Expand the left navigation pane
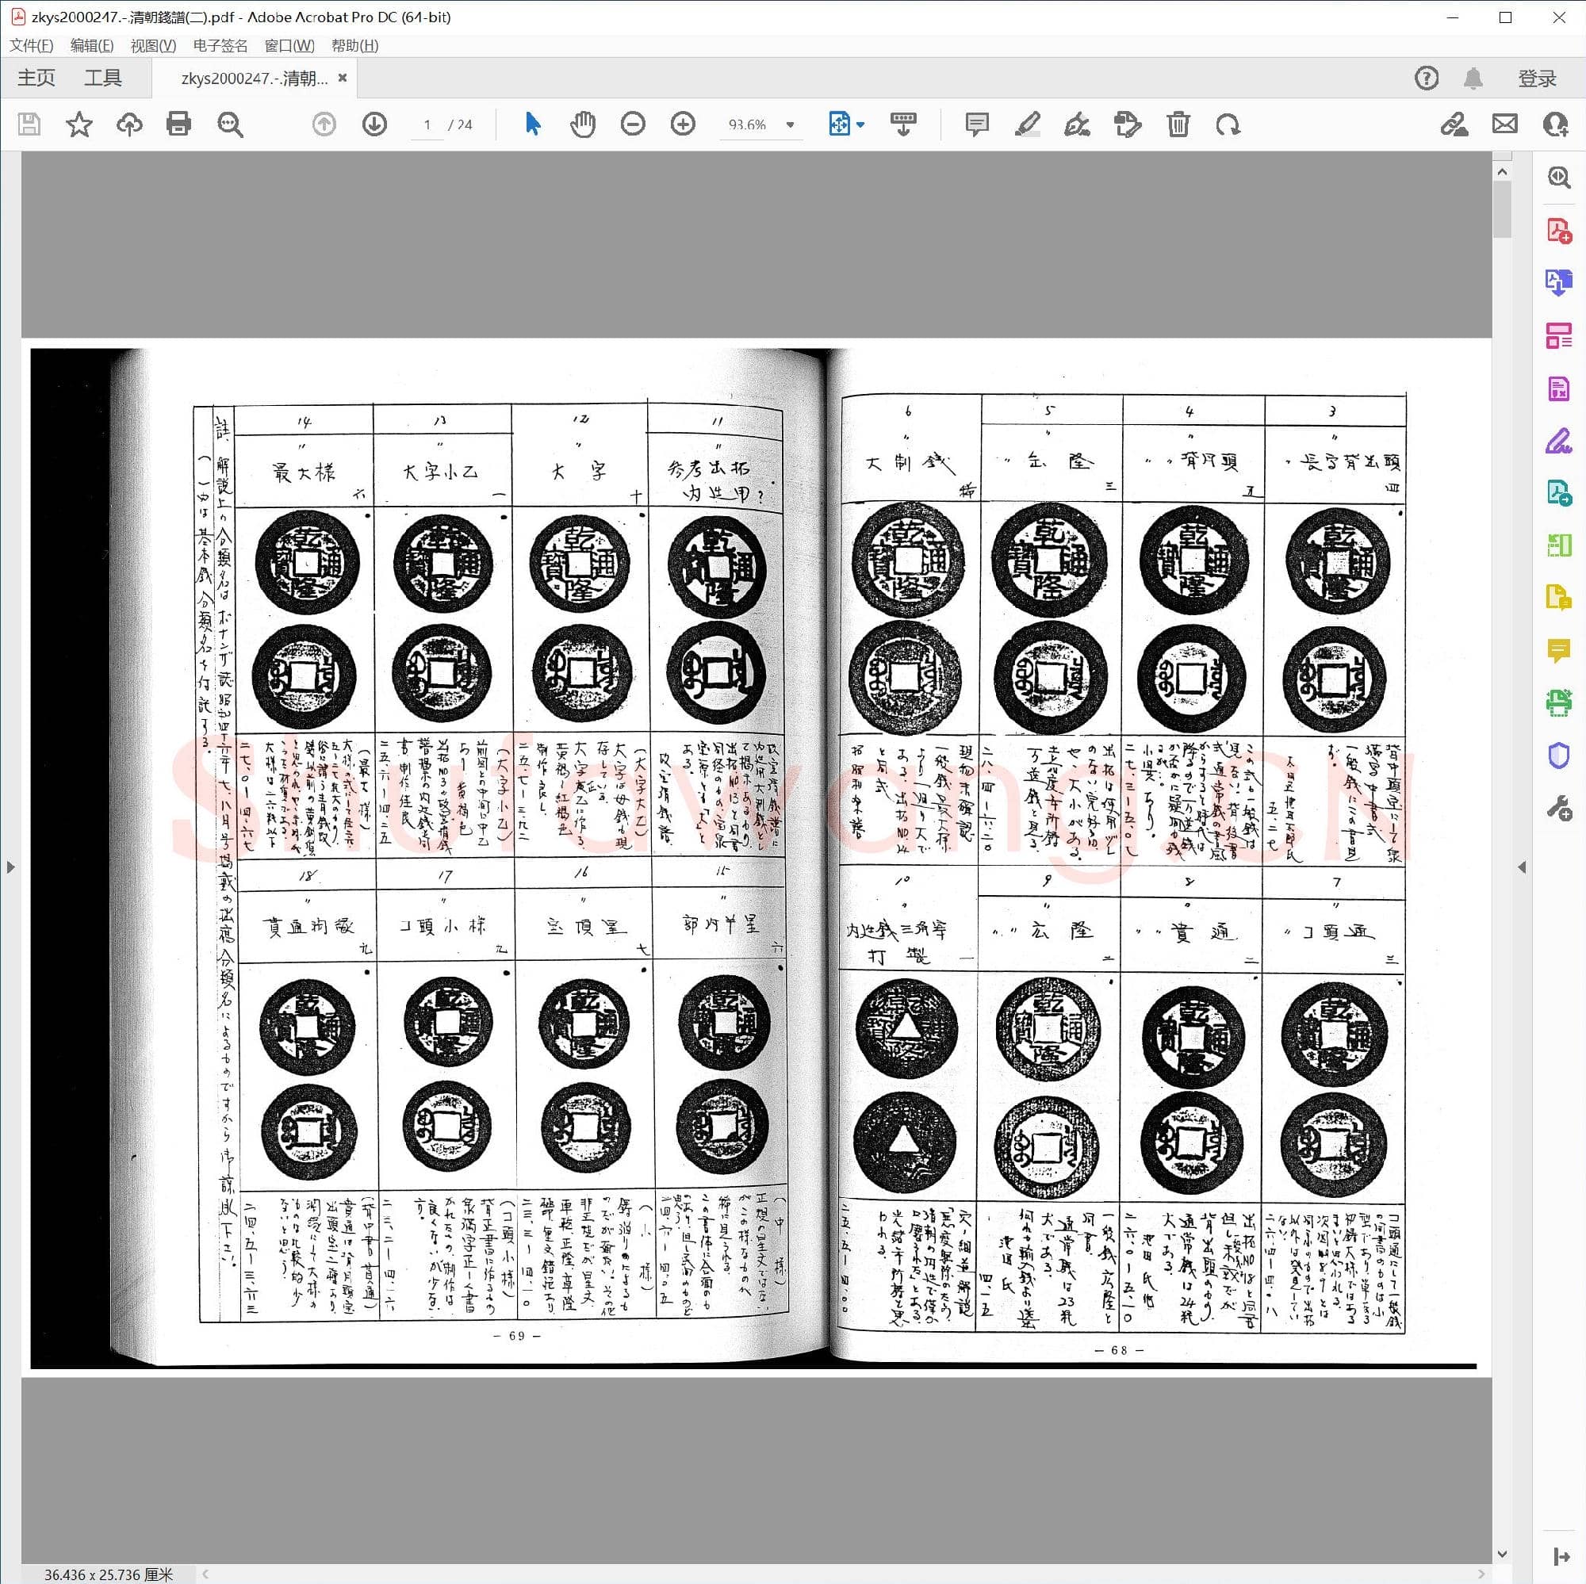 pos(10,867)
